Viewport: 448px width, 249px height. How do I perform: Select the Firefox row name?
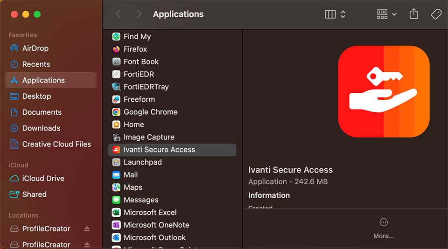135,49
